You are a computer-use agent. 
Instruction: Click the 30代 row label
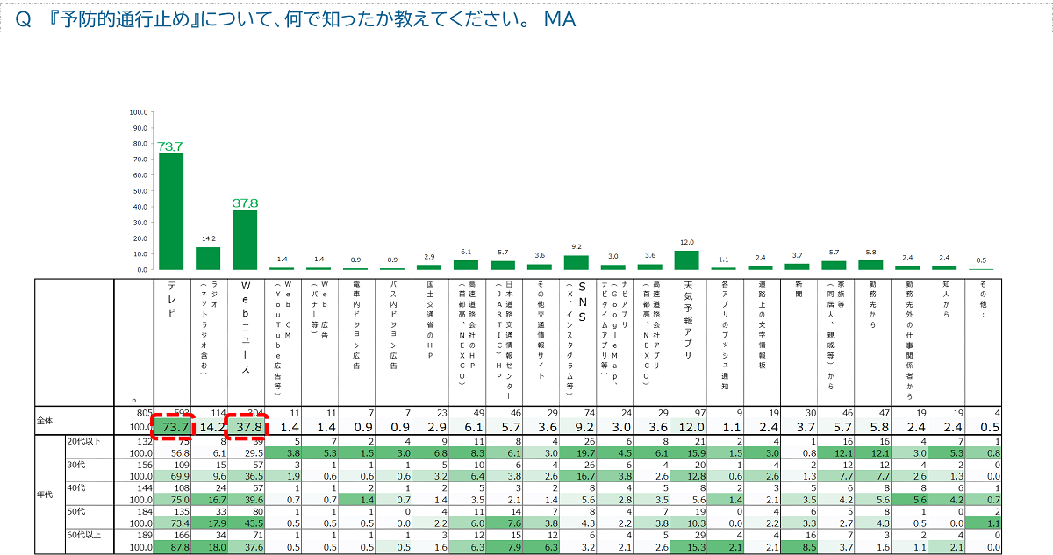pos(76,465)
